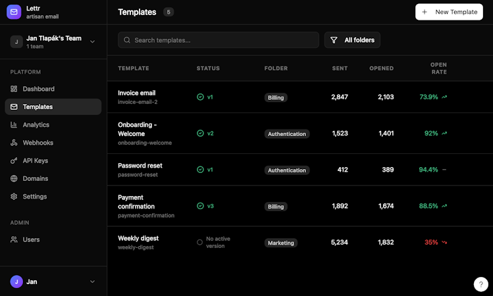Click the Settings gear icon
This screenshot has height=296, width=493.
click(14, 197)
